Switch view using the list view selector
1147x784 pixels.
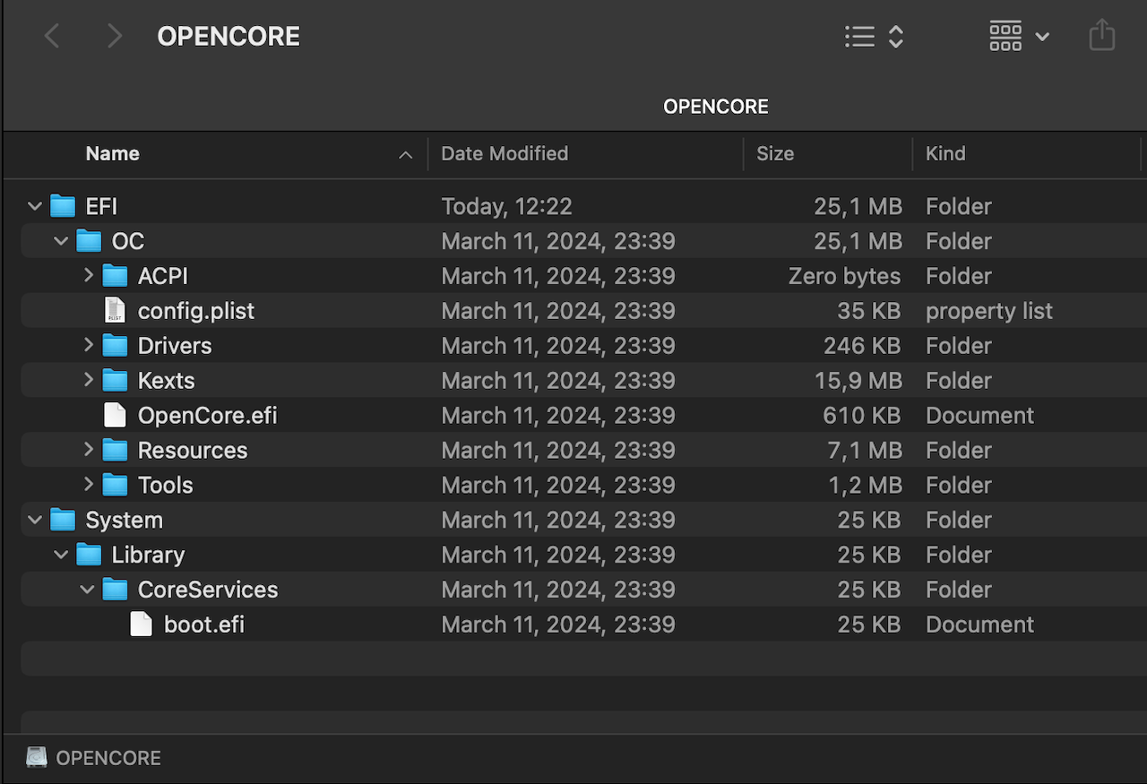pyautogui.click(x=874, y=37)
